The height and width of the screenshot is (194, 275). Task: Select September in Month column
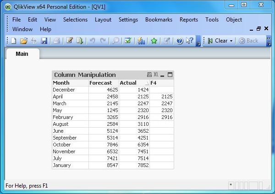70,138
